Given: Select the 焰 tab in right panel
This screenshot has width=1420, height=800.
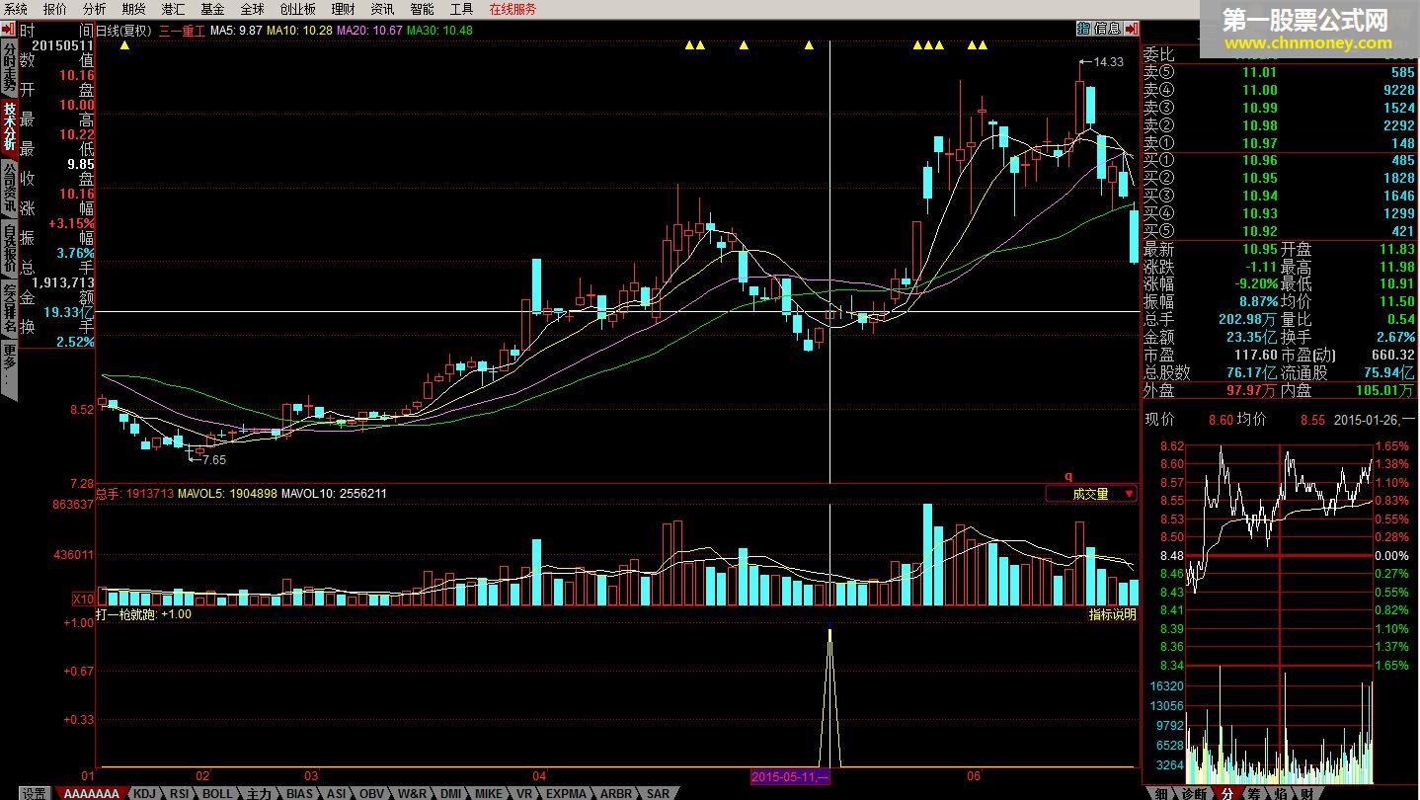Looking at the screenshot, I should tap(1280, 793).
